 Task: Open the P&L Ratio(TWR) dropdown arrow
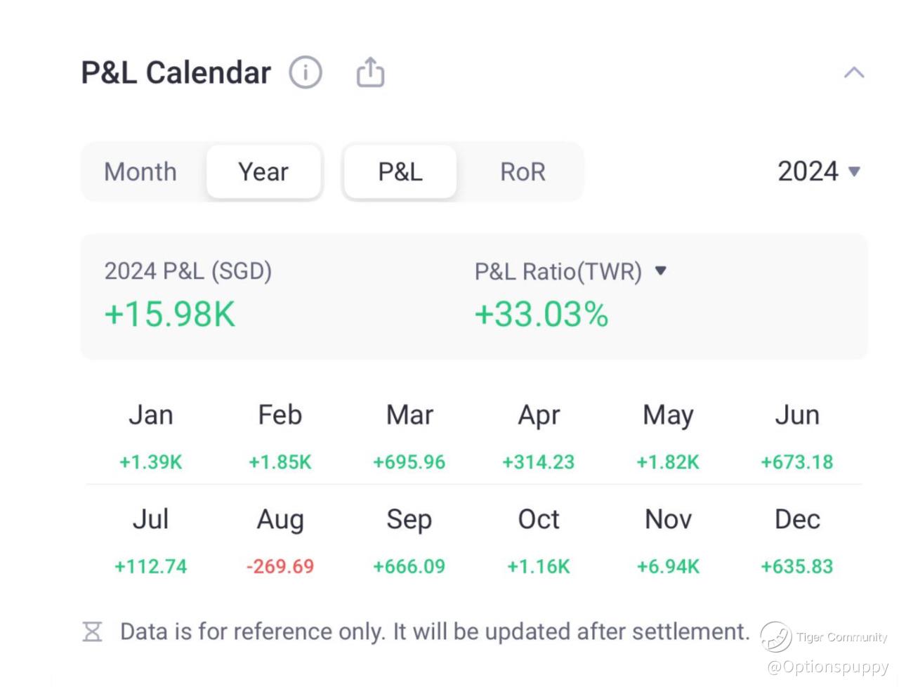click(x=660, y=270)
